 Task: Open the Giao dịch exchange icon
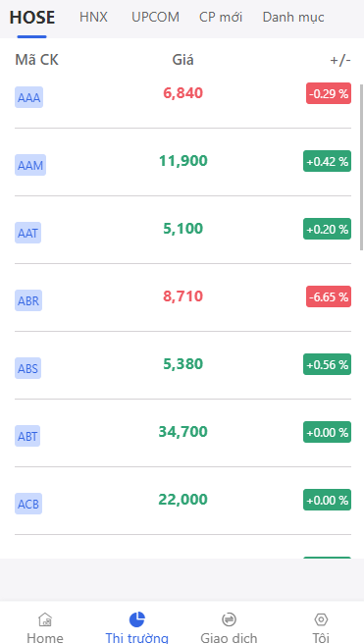tap(229, 618)
